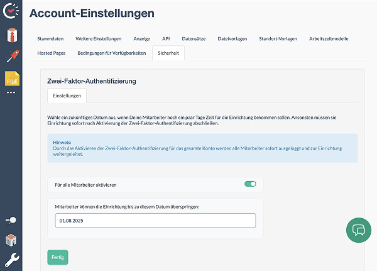The height and width of the screenshot is (271, 377).
Task: Click the date field showing 01.08.2025
Action: tap(155, 221)
